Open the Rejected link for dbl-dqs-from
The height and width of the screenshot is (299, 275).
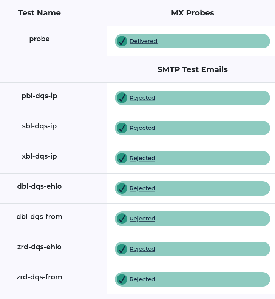coord(142,219)
